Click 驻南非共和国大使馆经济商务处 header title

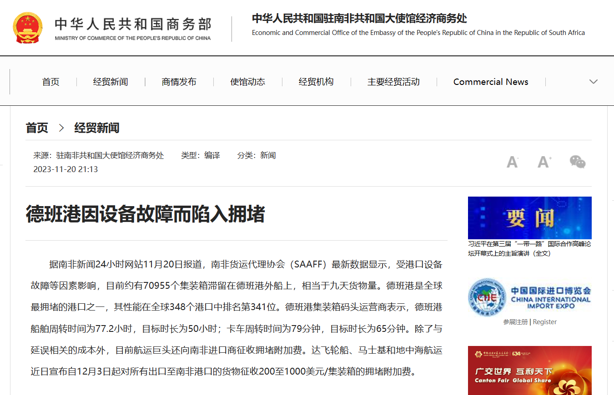(x=359, y=19)
